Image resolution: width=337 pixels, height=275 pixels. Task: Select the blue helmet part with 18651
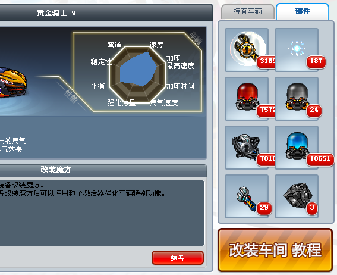(x=297, y=148)
